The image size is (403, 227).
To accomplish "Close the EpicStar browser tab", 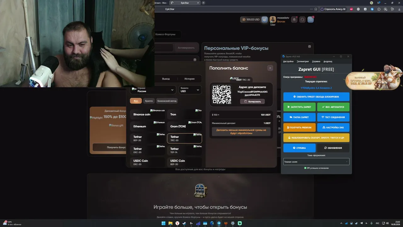I will click(198, 3).
